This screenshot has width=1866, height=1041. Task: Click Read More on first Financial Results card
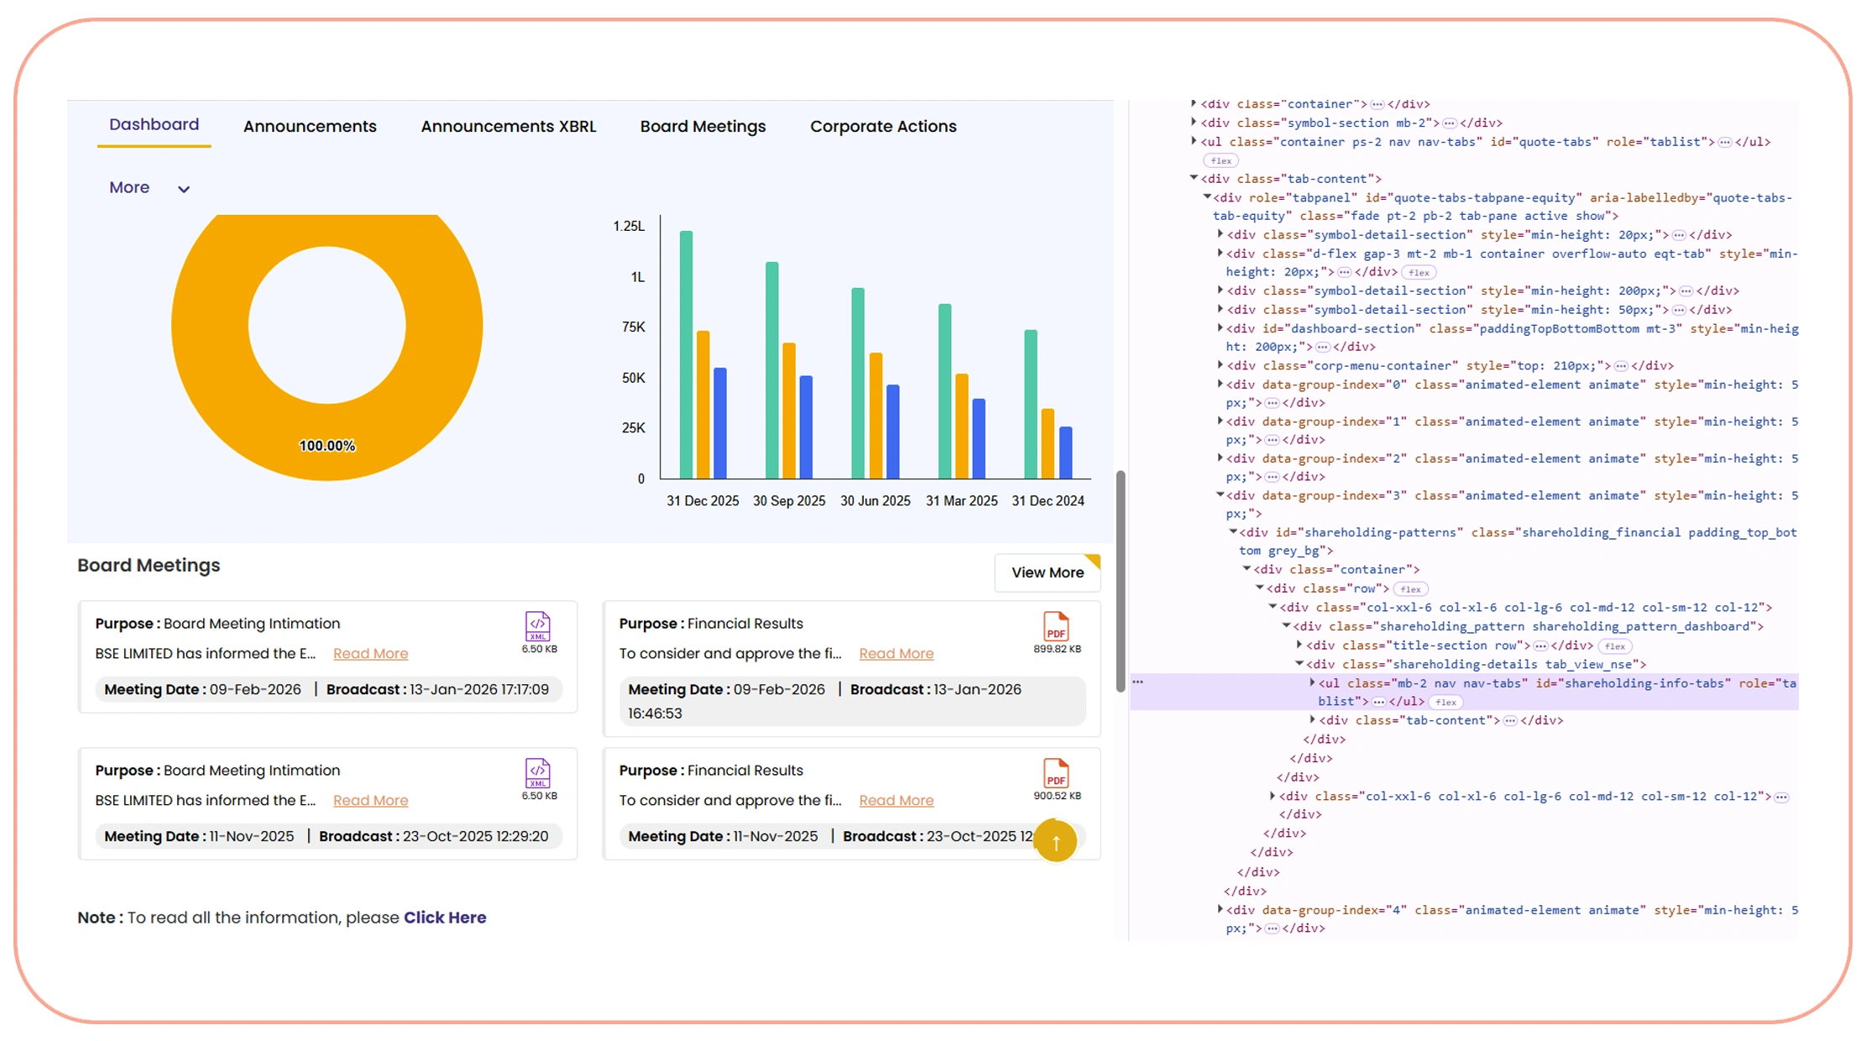tap(896, 654)
